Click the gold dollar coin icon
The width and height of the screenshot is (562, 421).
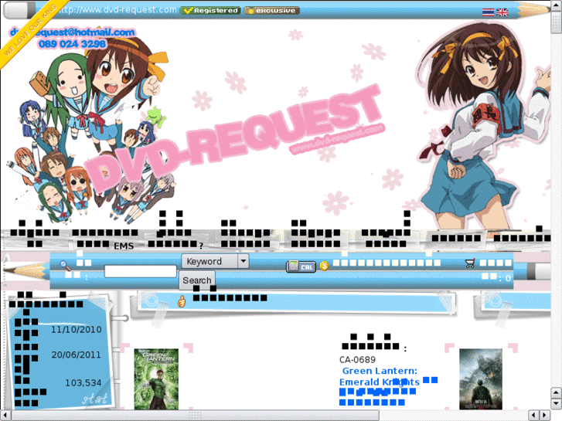[x=325, y=266]
